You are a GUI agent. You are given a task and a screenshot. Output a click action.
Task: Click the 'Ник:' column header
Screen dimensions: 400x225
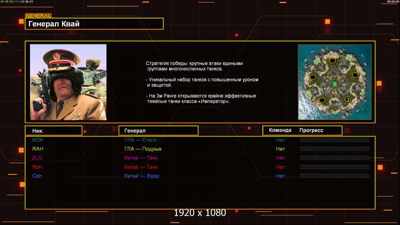coord(54,131)
